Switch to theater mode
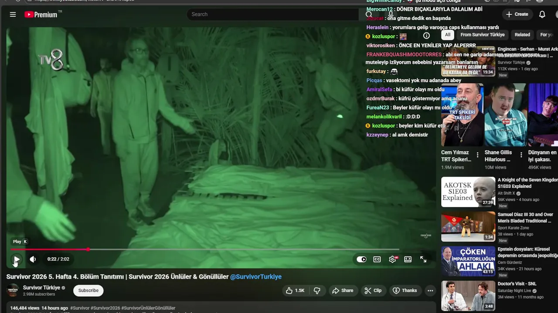558x313 pixels. tap(408, 259)
